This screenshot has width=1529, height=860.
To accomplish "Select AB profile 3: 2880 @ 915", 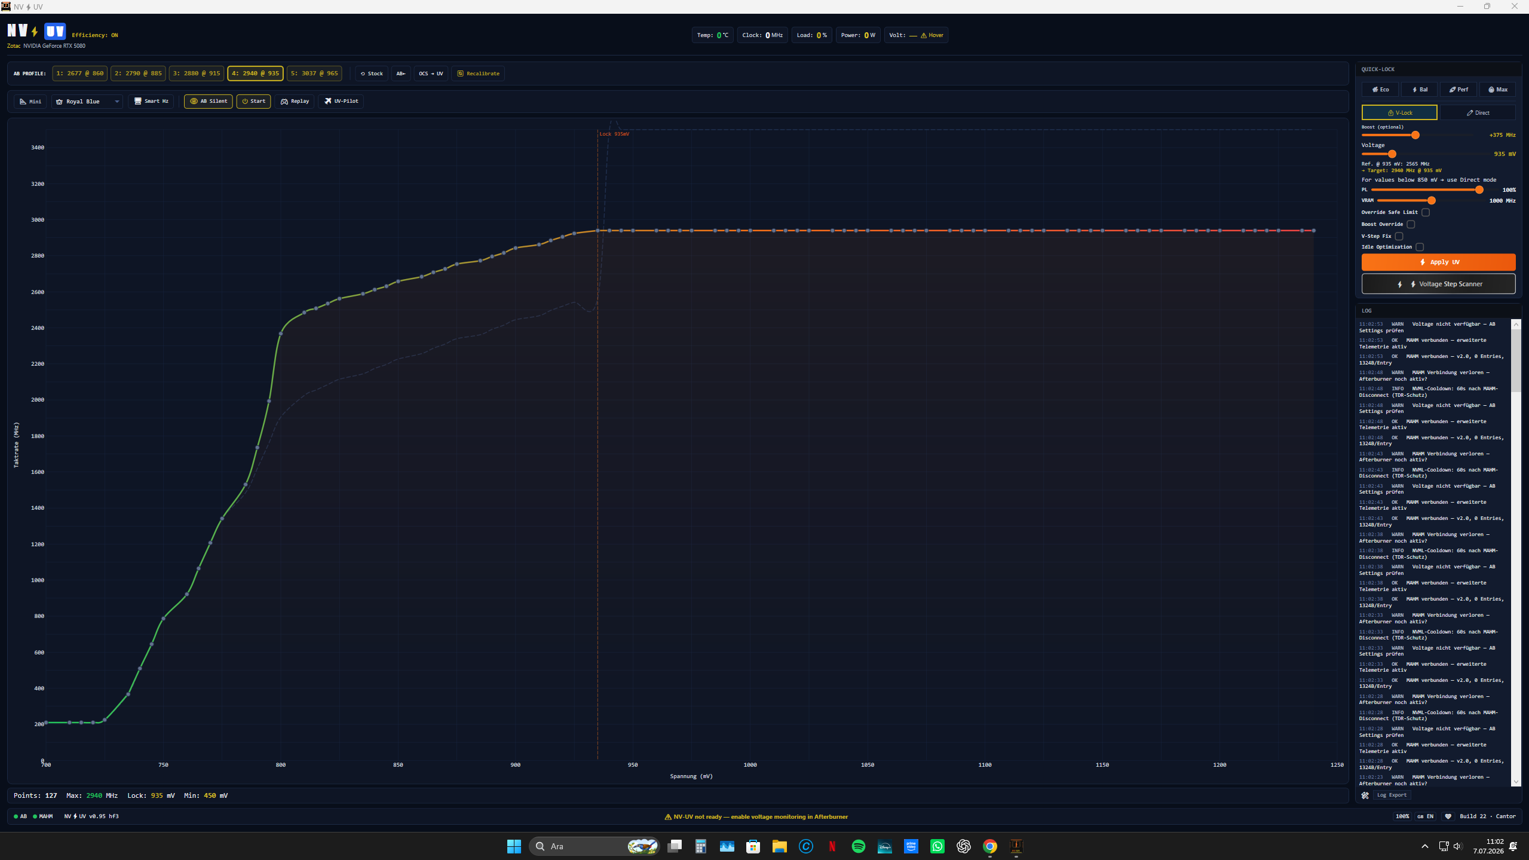I will pos(197,74).
